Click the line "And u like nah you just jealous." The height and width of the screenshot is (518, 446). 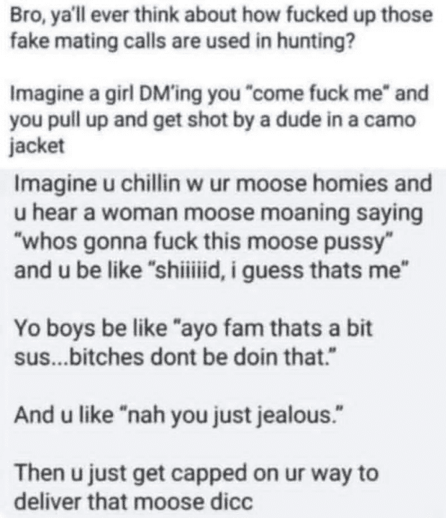178,415
